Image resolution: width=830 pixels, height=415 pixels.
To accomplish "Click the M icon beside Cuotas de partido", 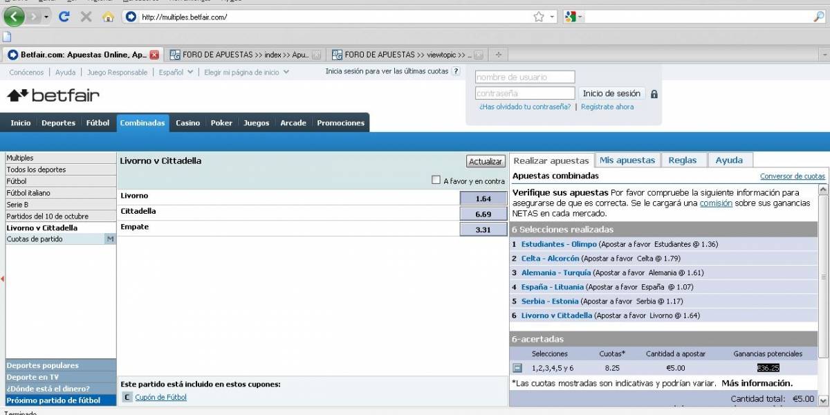I will click(x=110, y=239).
